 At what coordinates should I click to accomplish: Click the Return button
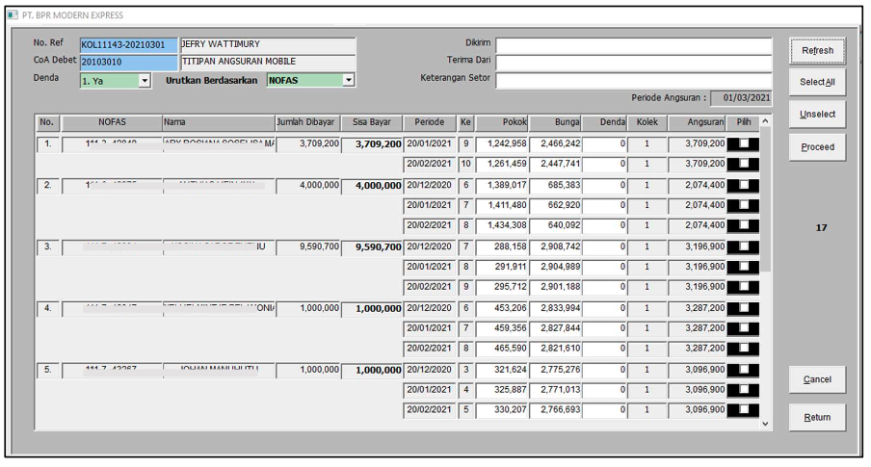pyautogui.click(x=817, y=418)
